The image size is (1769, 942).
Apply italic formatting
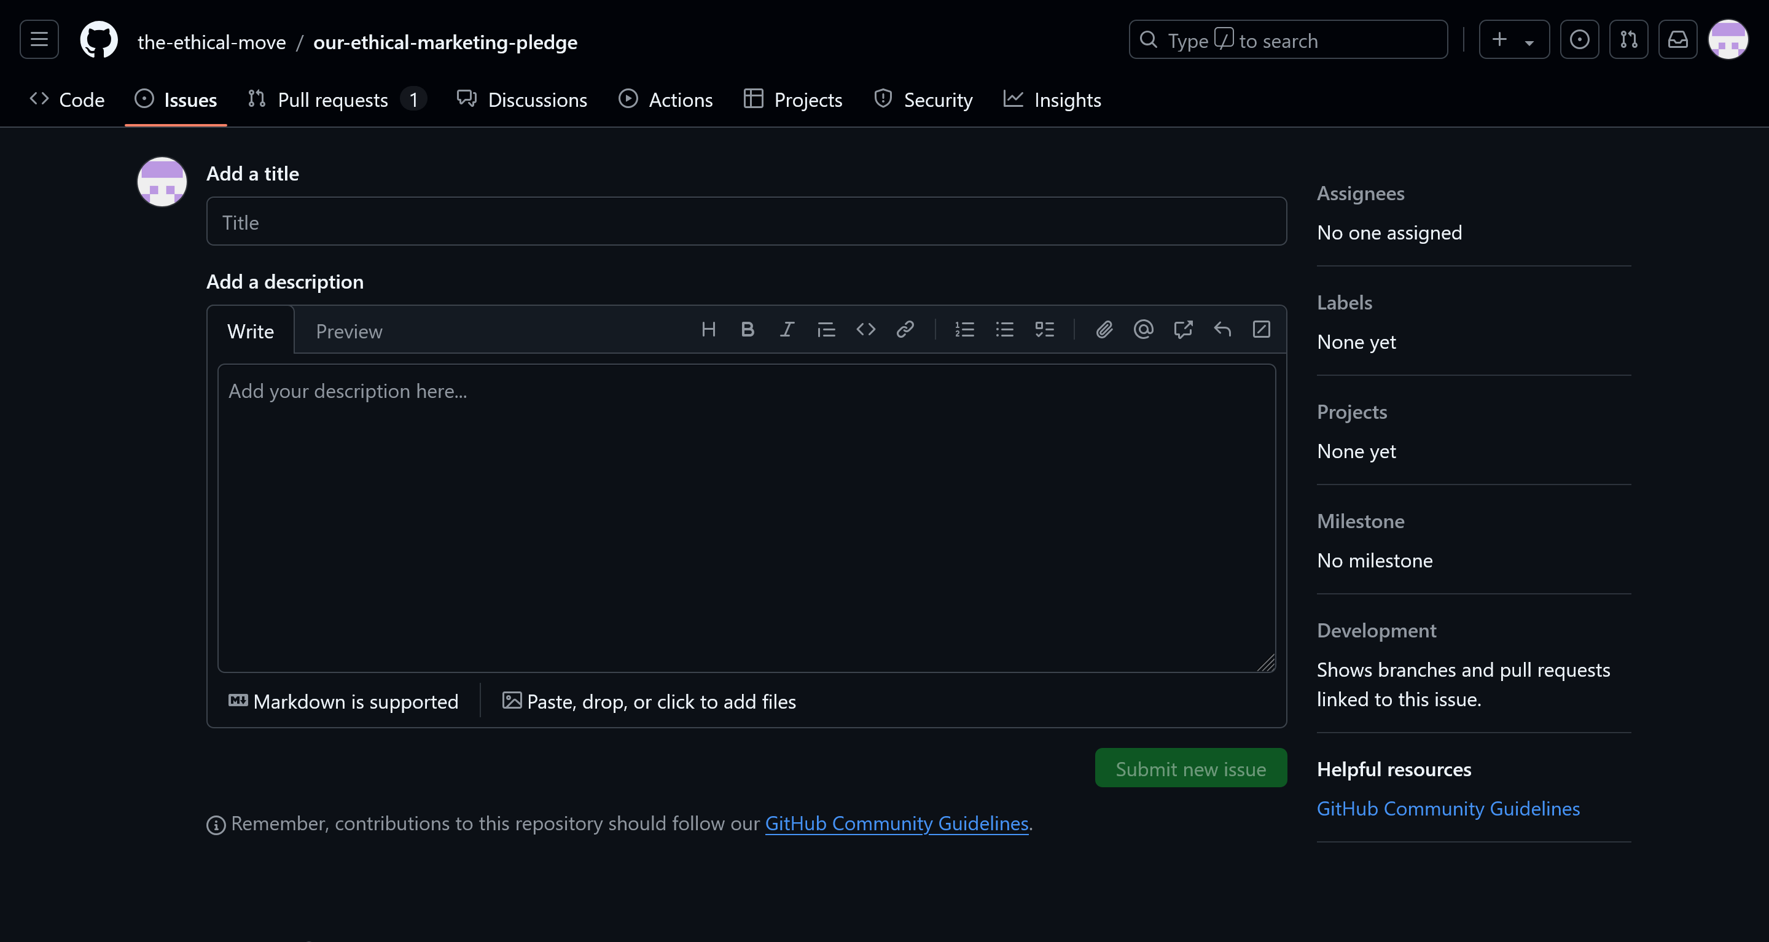pos(787,330)
